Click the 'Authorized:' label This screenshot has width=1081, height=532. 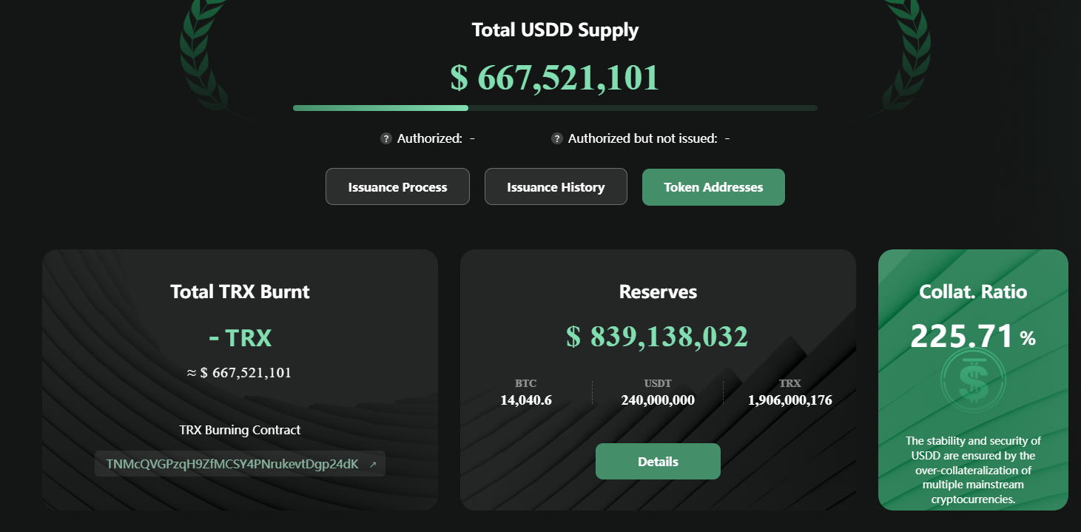coord(430,138)
